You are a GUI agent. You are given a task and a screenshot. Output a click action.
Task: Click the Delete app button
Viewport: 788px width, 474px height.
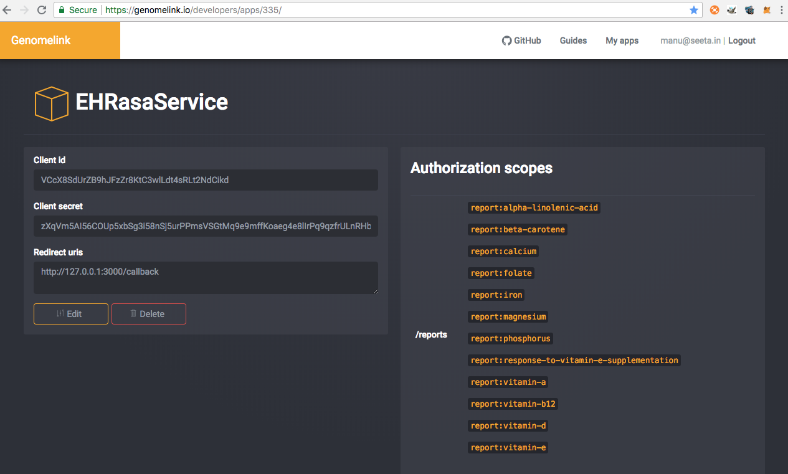(148, 314)
